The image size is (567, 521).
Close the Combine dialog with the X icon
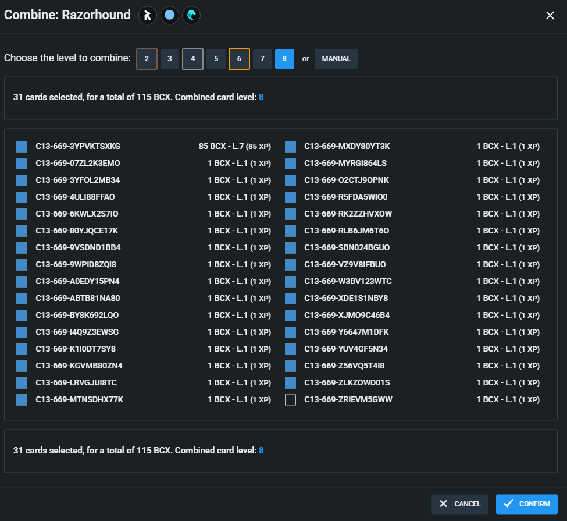tap(550, 16)
